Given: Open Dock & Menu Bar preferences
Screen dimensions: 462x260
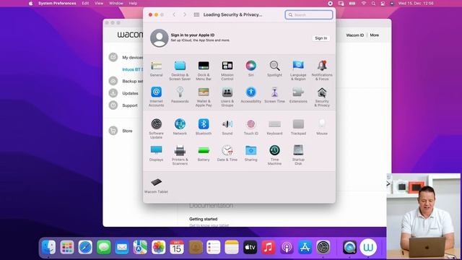Looking at the screenshot, I should click(204, 71).
